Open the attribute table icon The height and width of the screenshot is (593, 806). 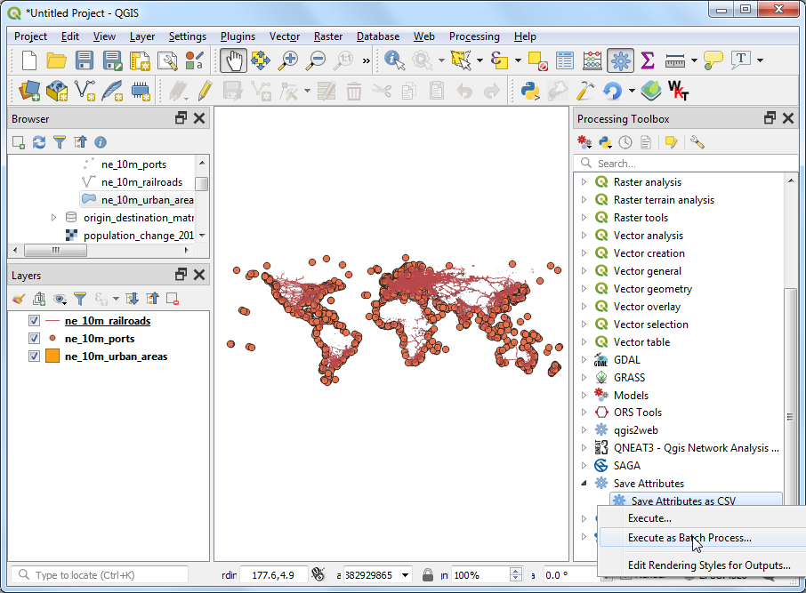pyautogui.click(x=564, y=60)
